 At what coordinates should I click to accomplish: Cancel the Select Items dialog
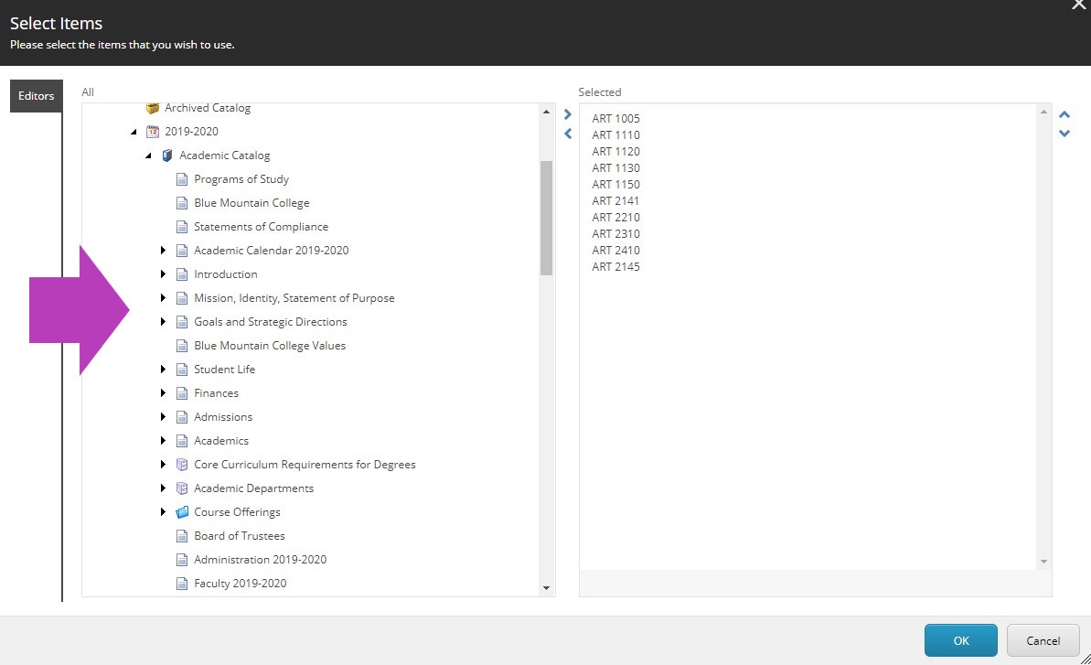click(x=1043, y=640)
